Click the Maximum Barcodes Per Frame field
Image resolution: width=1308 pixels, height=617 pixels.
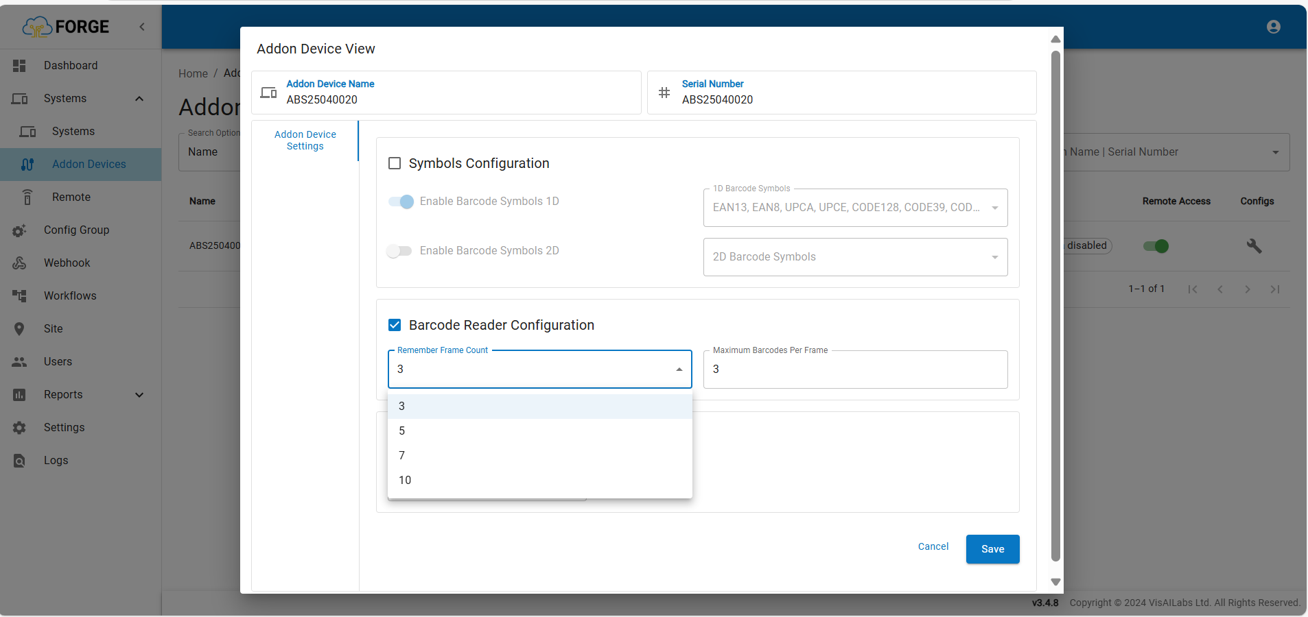[855, 370]
